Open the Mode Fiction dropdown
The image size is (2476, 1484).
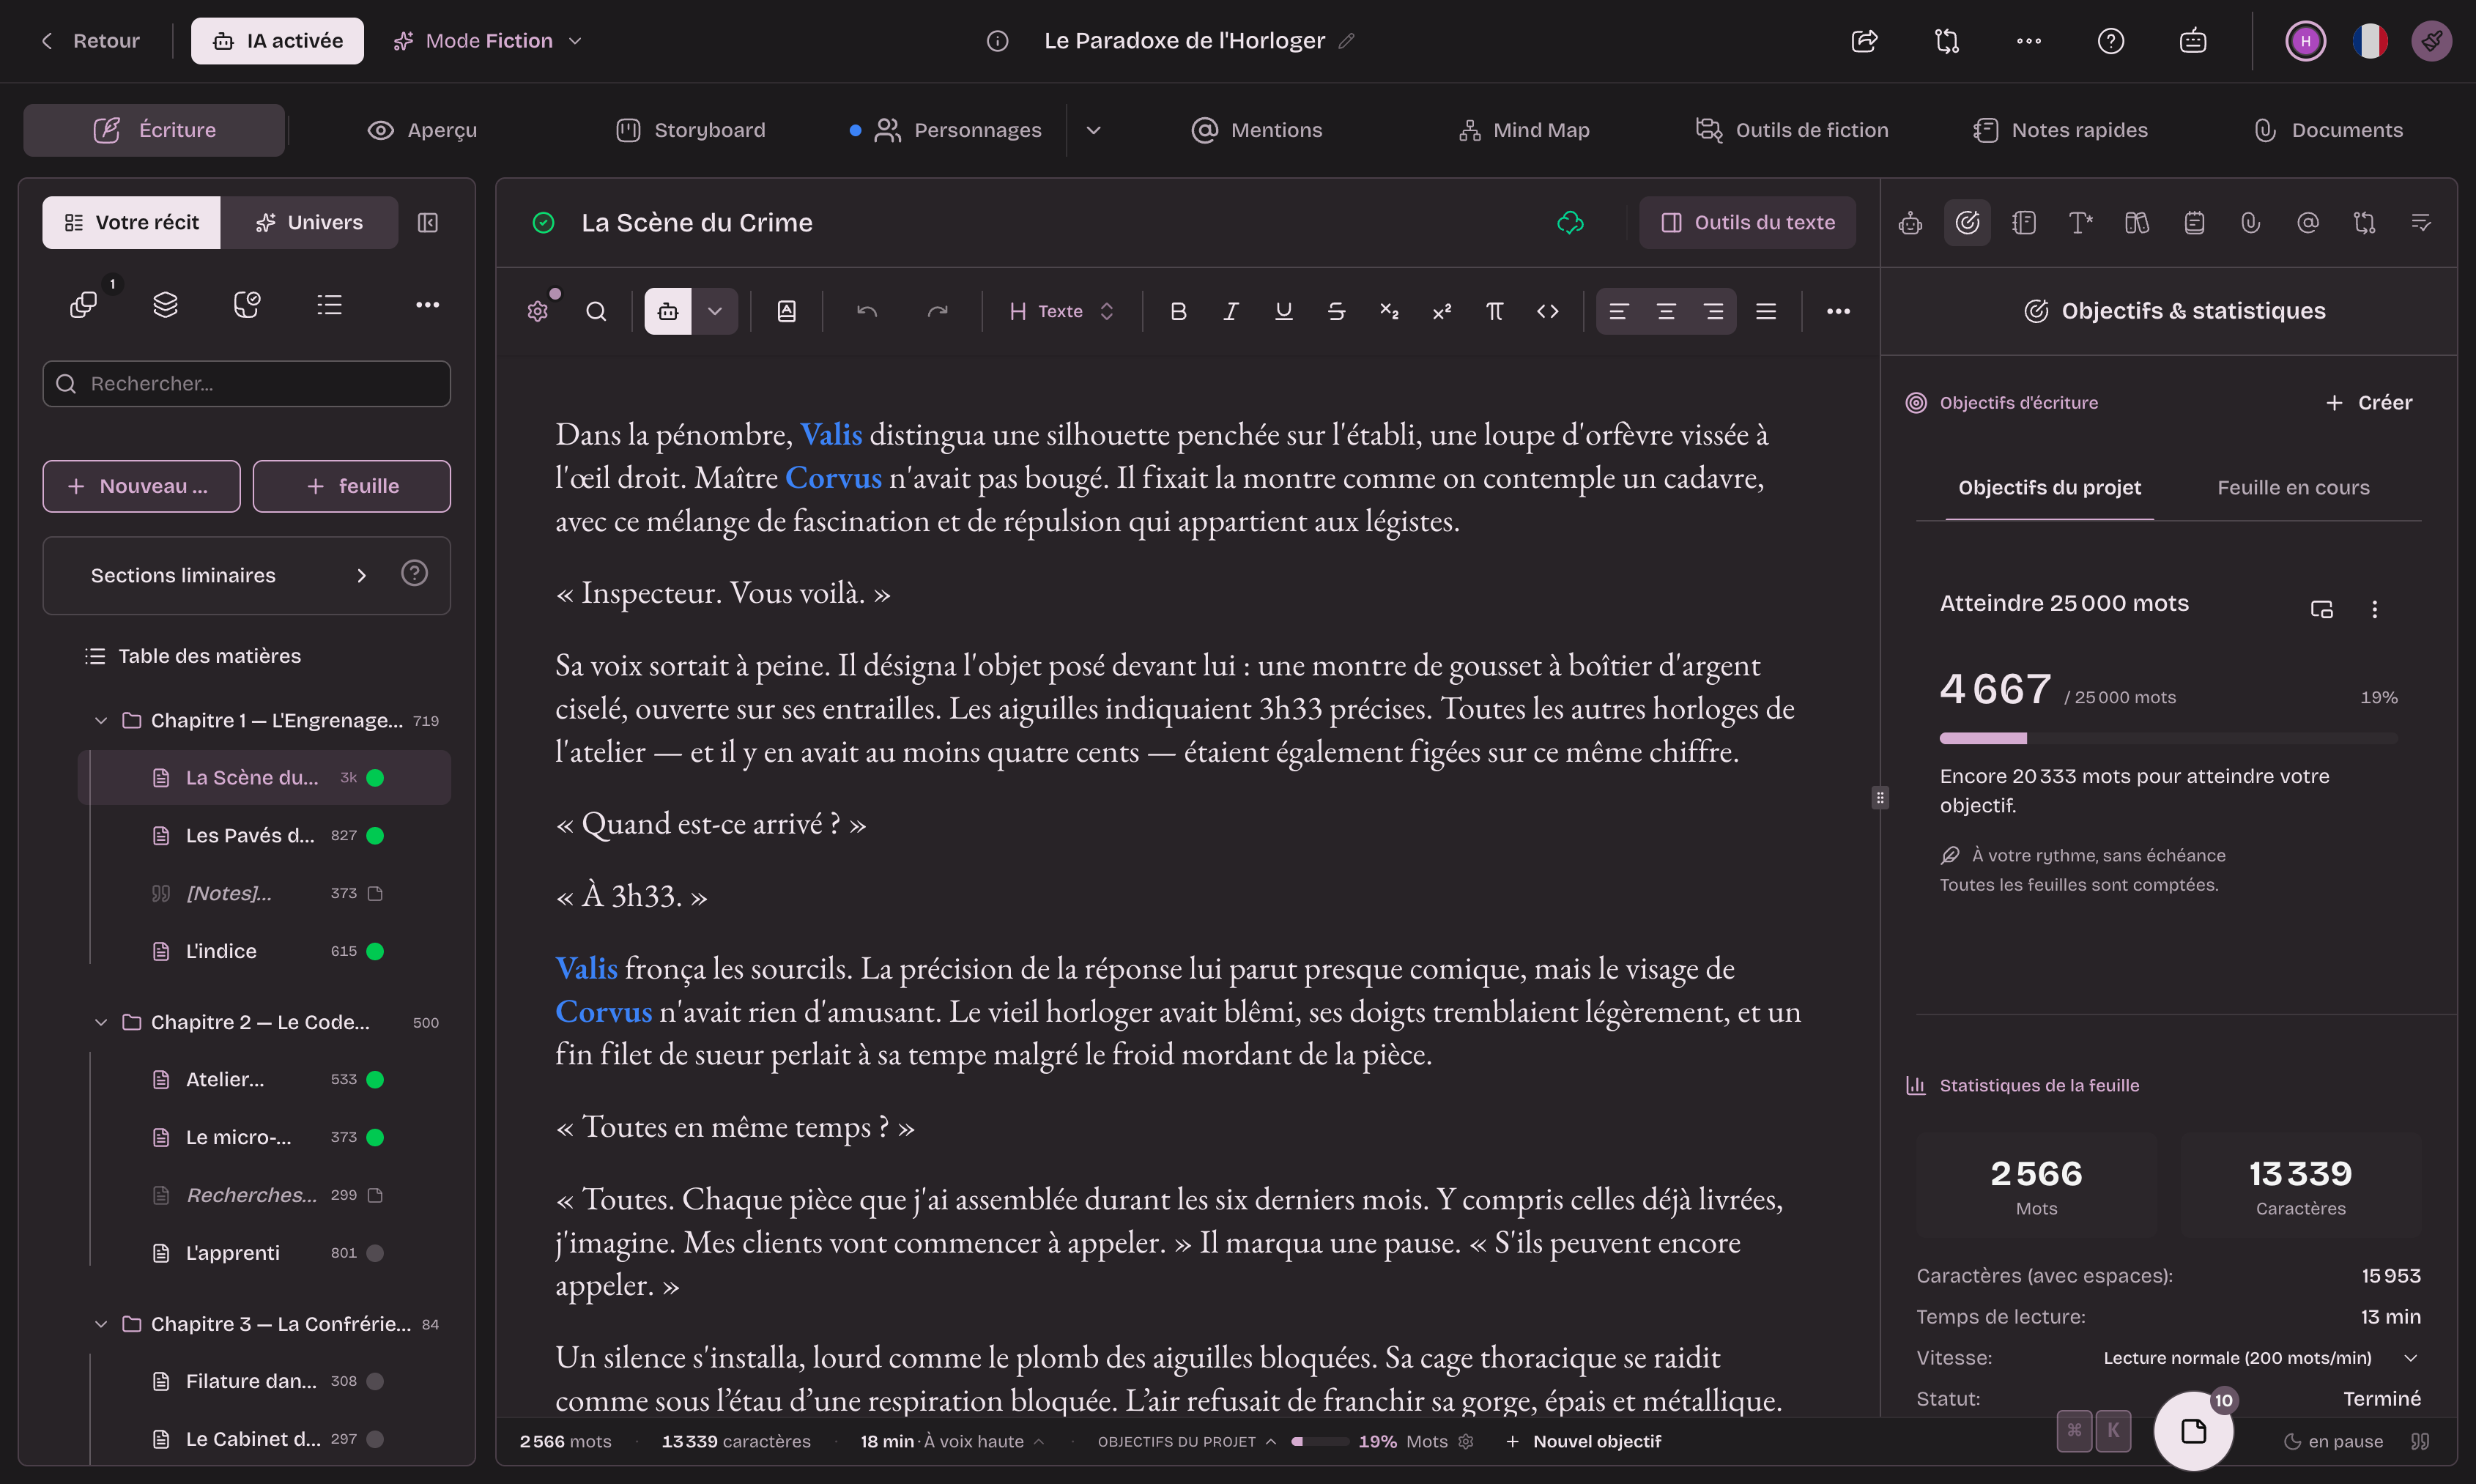click(488, 41)
